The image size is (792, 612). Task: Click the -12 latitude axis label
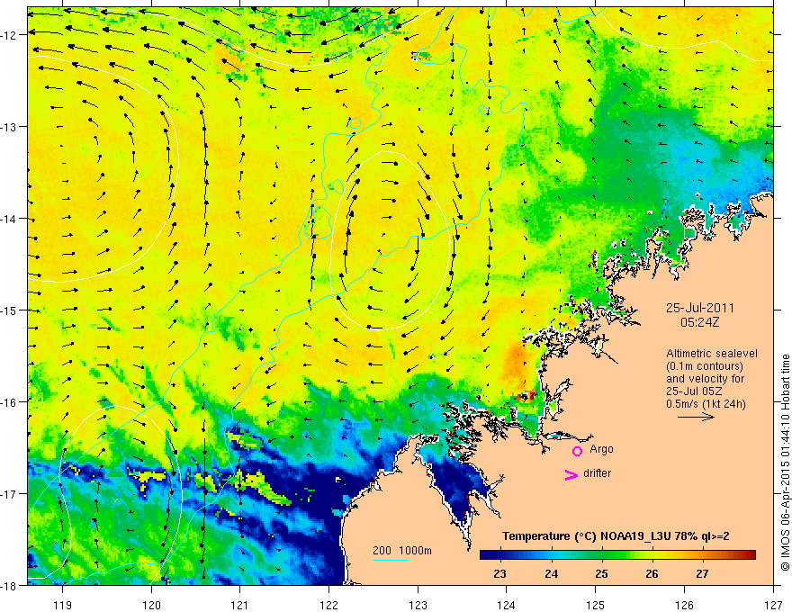coord(10,35)
